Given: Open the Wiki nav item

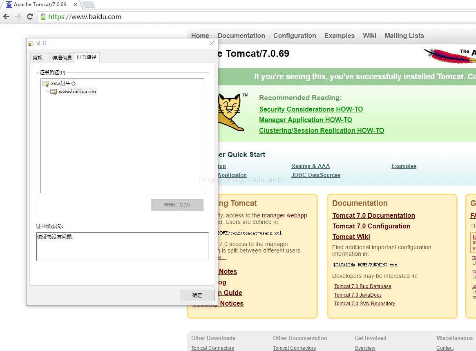Looking at the screenshot, I should point(369,36).
